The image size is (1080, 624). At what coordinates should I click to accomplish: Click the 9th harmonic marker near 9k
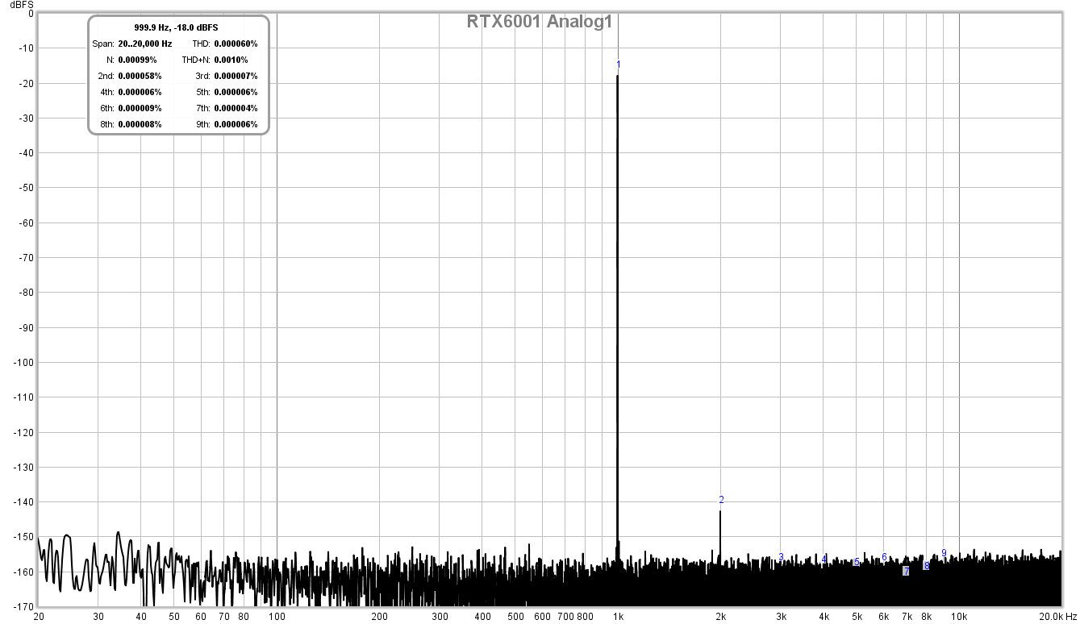coord(944,553)
